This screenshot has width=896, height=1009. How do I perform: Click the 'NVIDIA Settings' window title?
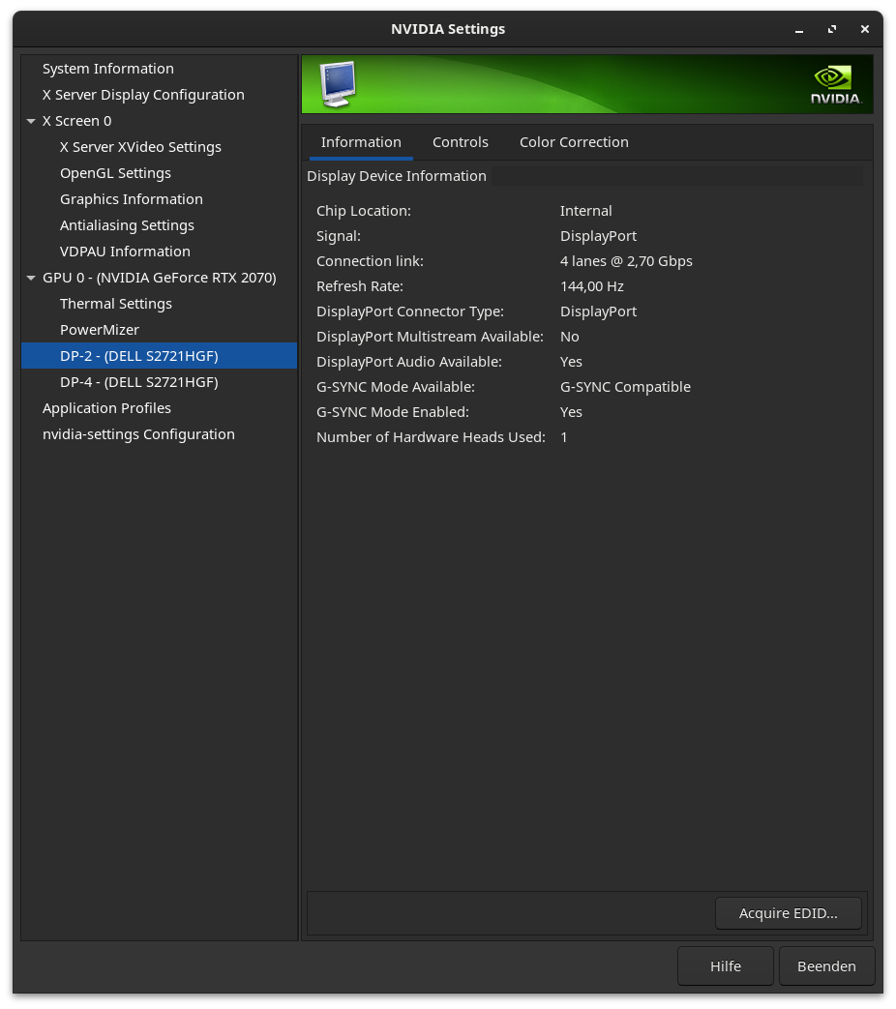click(448, 29)
